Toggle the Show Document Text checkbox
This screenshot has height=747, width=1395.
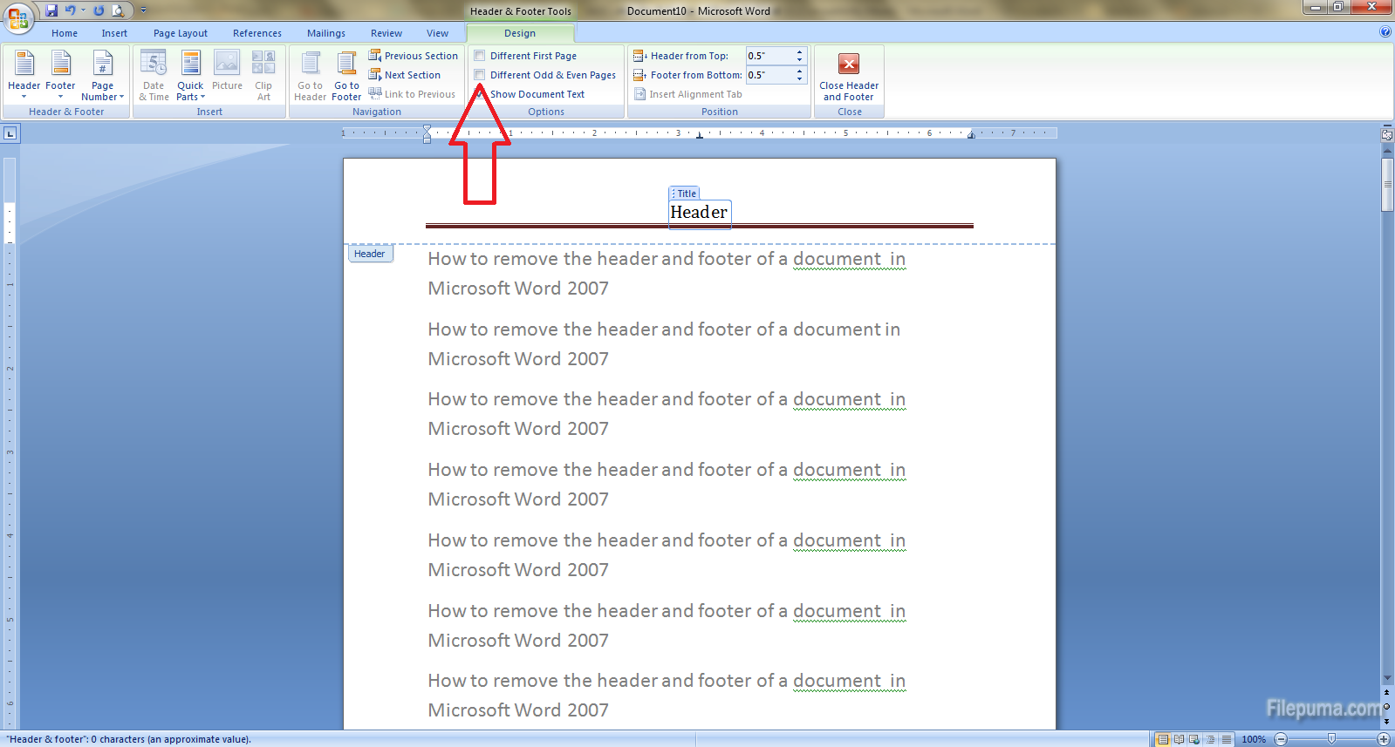[480, 94]
